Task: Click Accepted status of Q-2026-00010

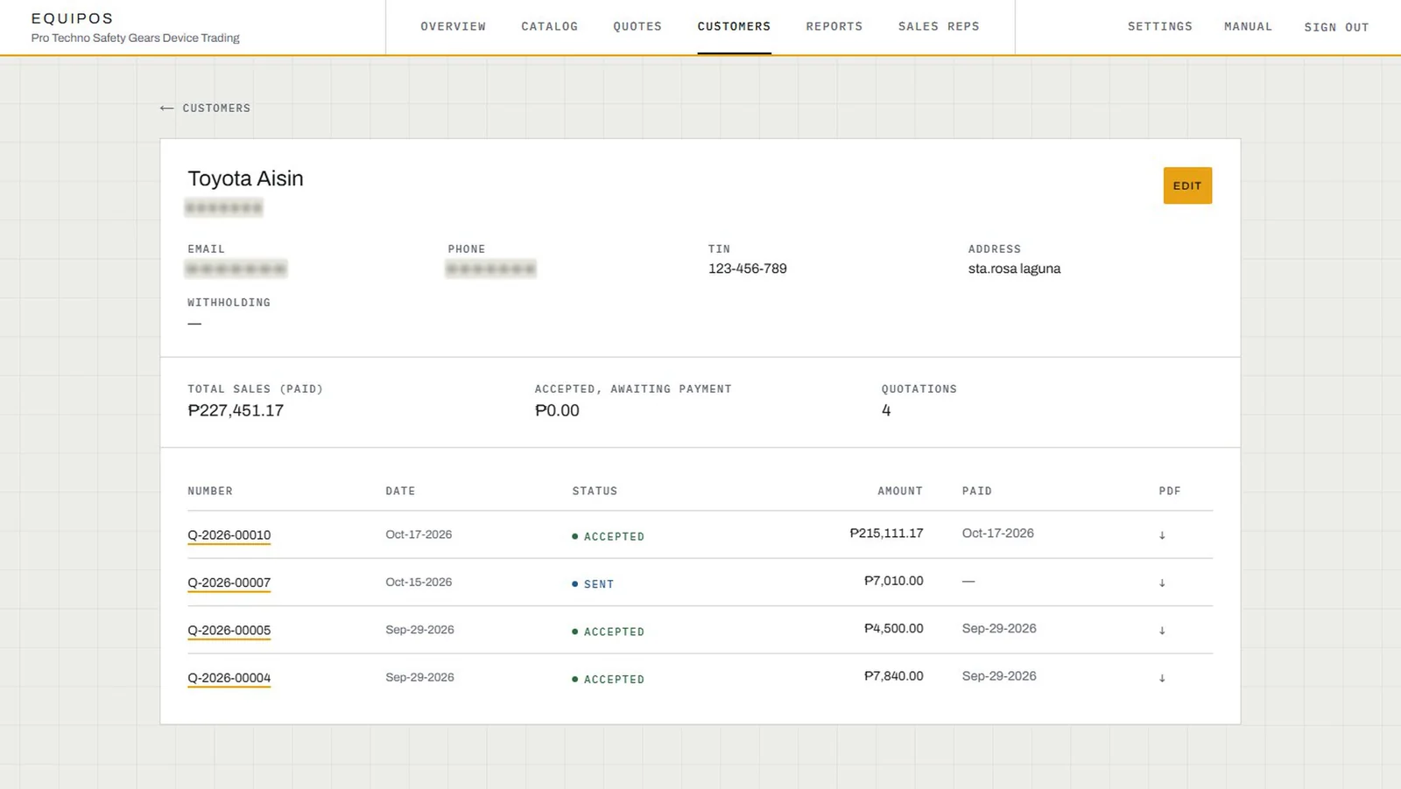Action: coord(609,536)
